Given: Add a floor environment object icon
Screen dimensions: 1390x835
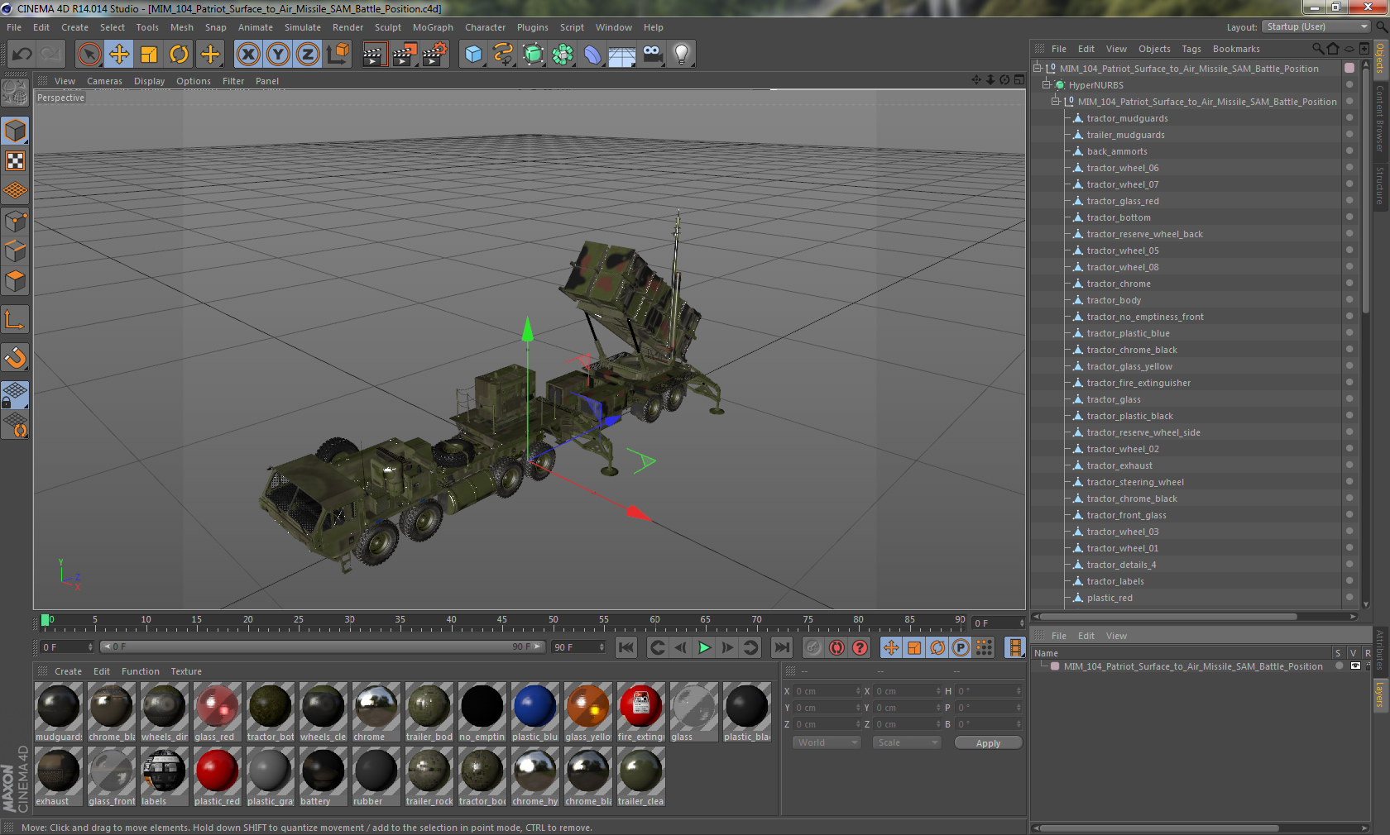Looking at the screenshot, I should pyautogui.click(x=622, y=55).
